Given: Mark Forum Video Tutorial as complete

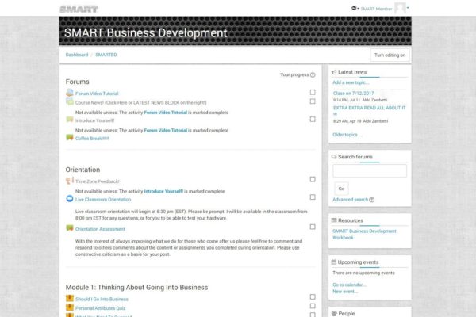Looking at the screenshot, I should (313, 92).
